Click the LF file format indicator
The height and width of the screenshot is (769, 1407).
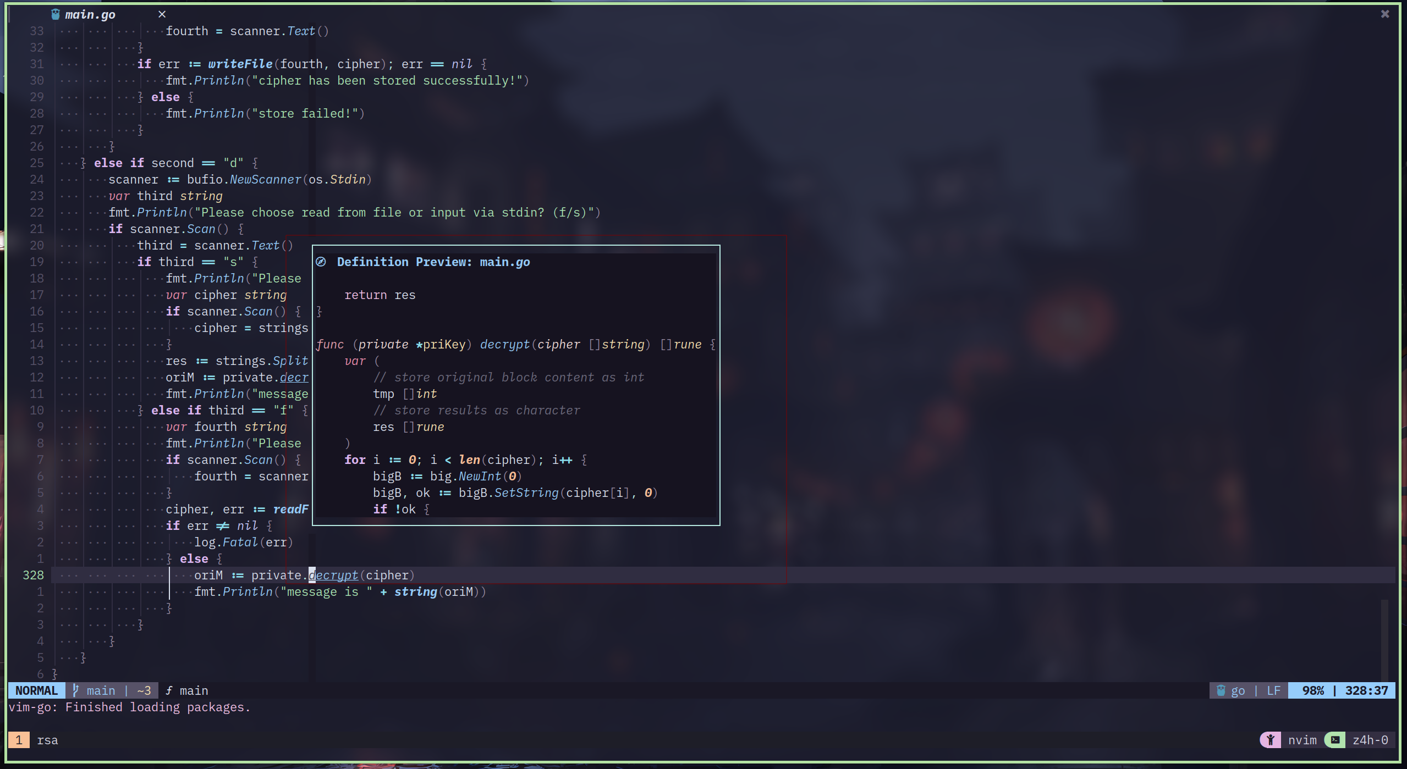tap(1273, 690)
